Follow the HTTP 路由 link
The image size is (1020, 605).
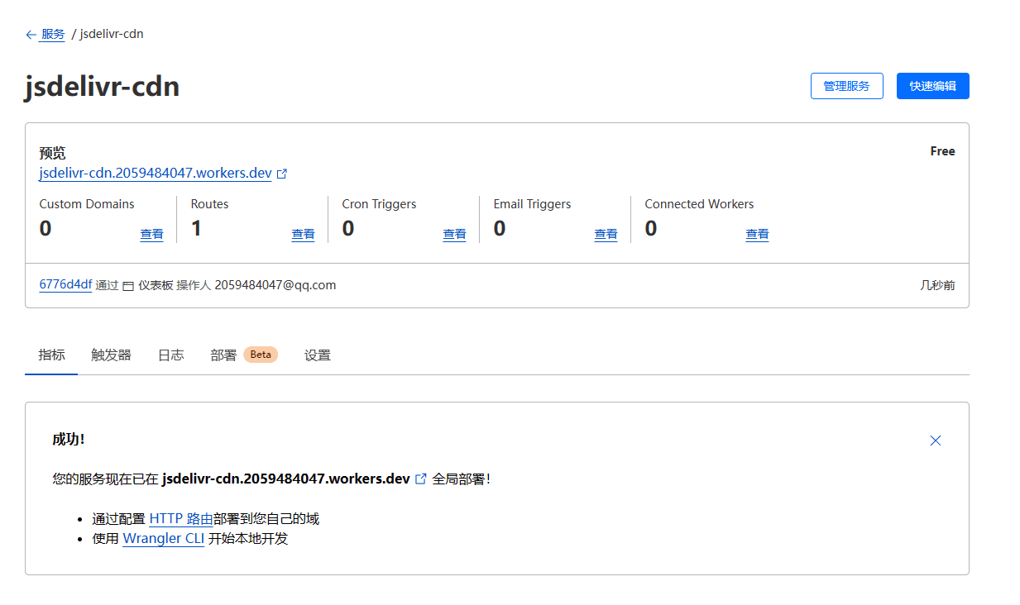[181, 519]
